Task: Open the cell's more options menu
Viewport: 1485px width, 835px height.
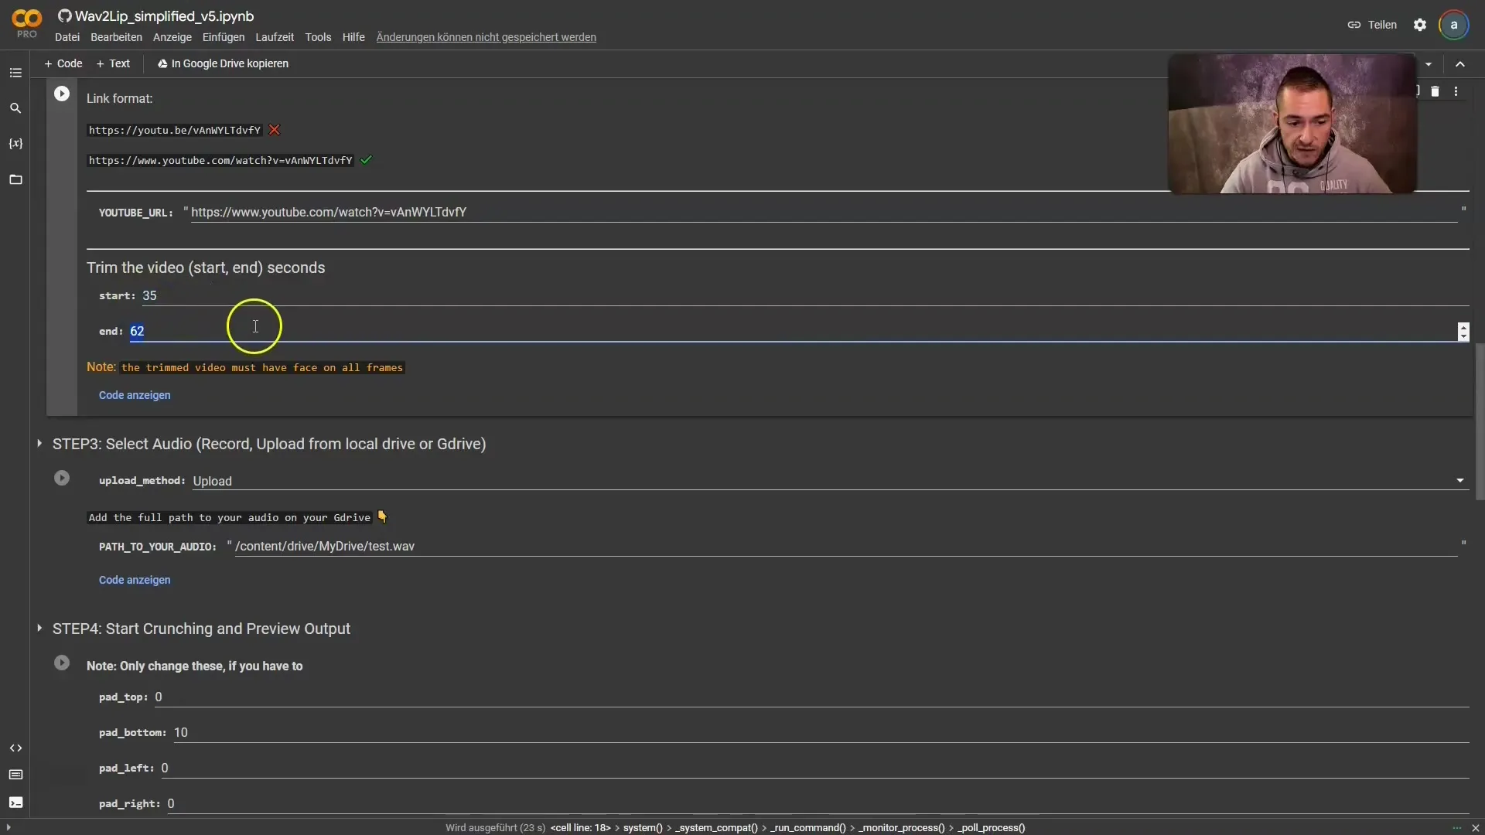Action: pos(1456,91)
